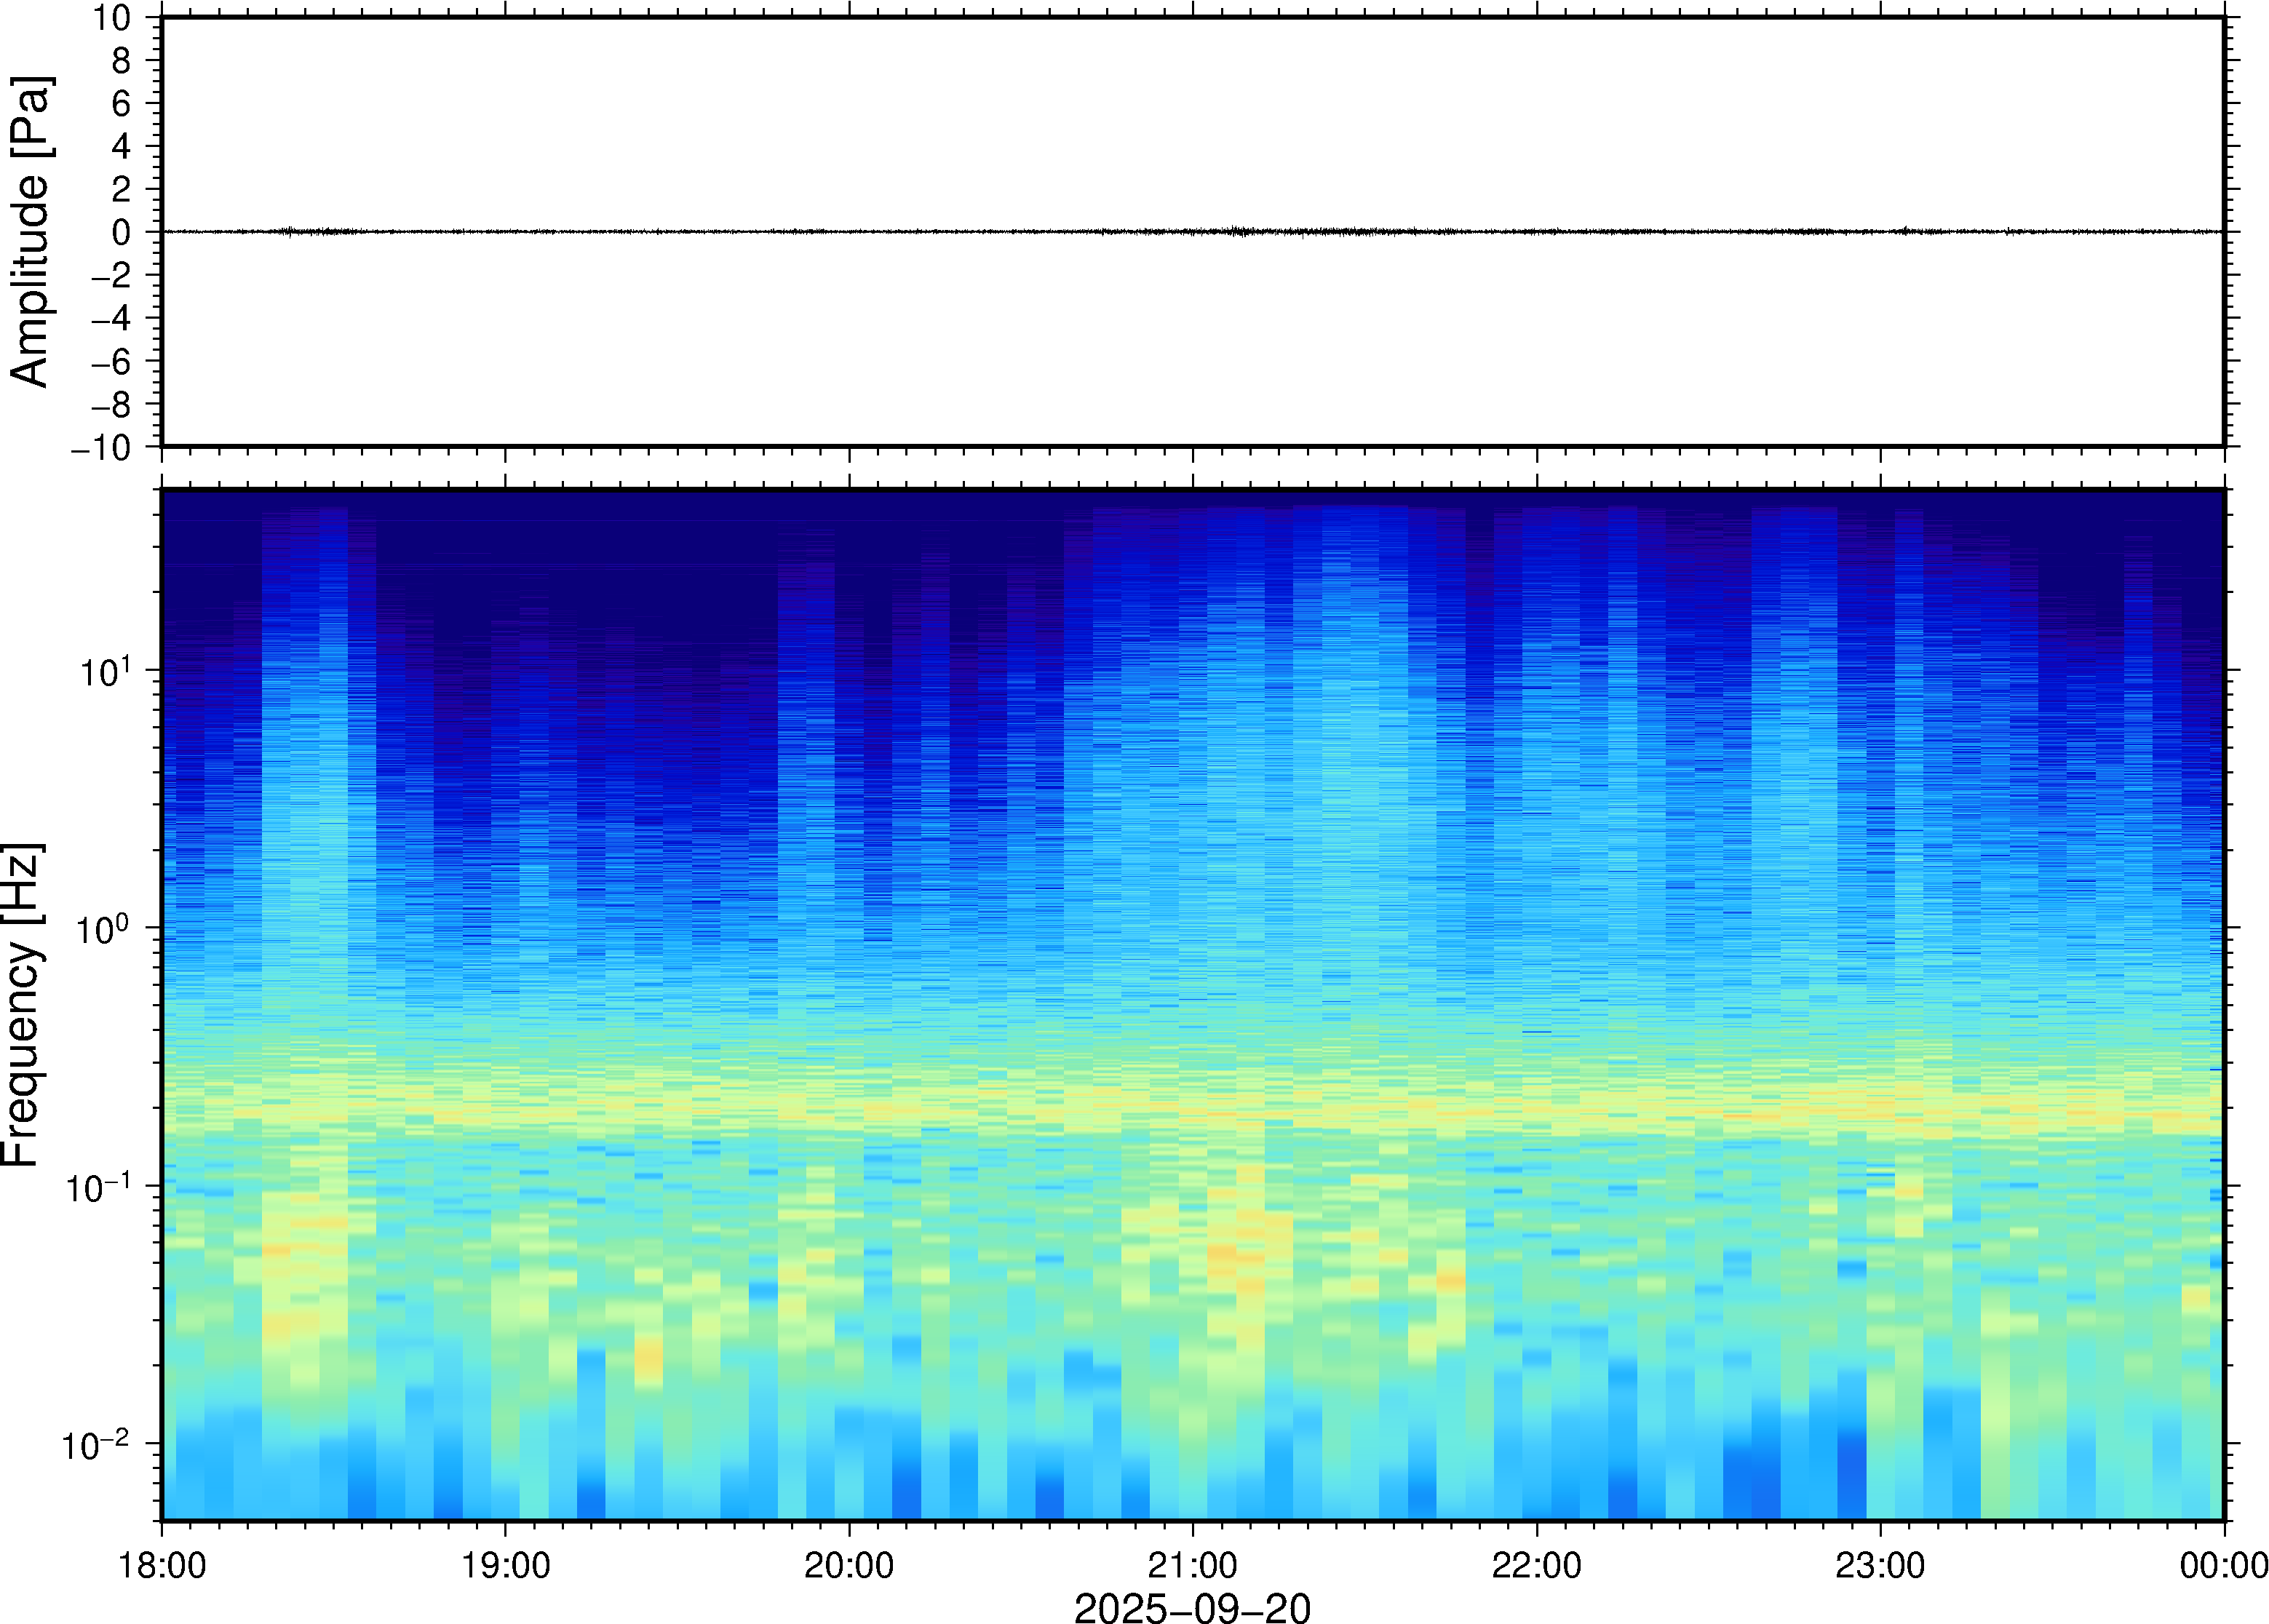Click the 10 Pa top amplitude label

coord(111,17)
